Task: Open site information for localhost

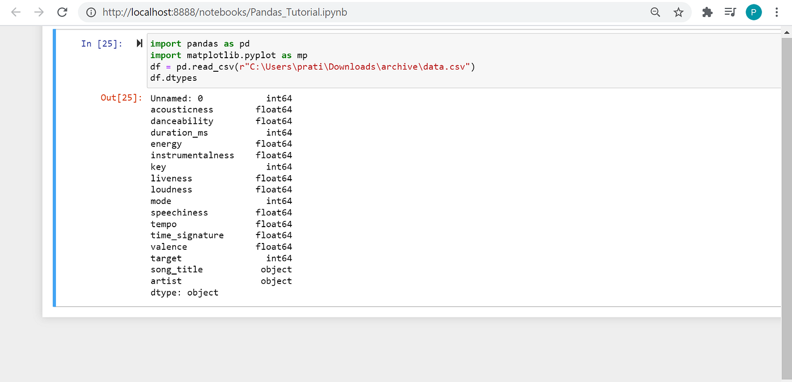Action: point(91,12)
